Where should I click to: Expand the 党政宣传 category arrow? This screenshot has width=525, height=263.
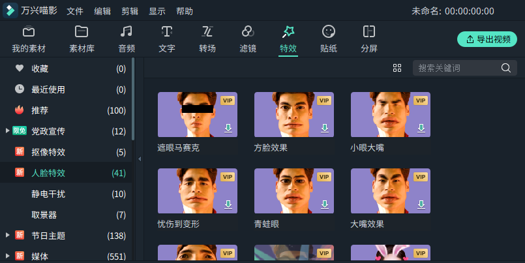[x=7, y=131]
